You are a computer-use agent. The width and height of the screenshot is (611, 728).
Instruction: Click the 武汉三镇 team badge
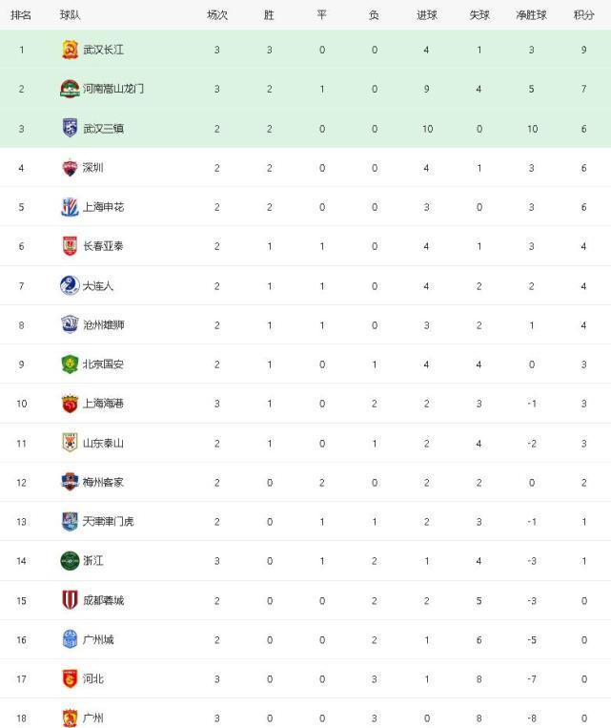[x=70, y=128]
